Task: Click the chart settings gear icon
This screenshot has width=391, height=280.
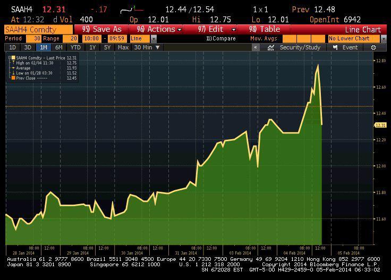Action: (x=373, y=47)
